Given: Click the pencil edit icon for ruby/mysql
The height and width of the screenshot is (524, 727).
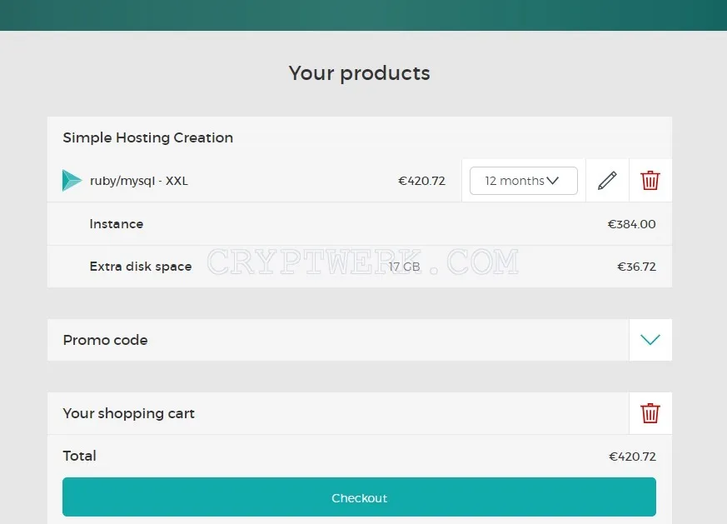Looking at the screenshot, I should click(x=607, y=181).
